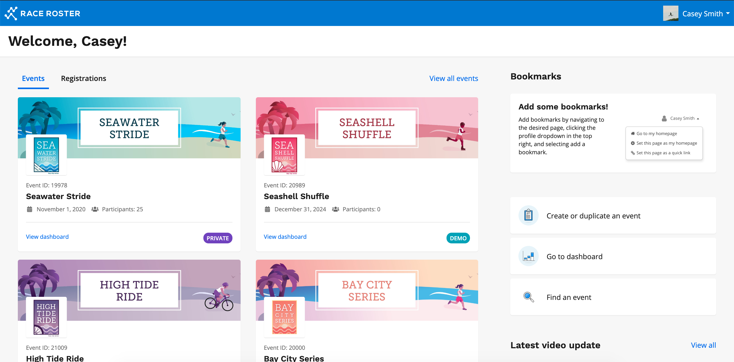View dashboard for Seashell Shuffle

coord(285,236)
